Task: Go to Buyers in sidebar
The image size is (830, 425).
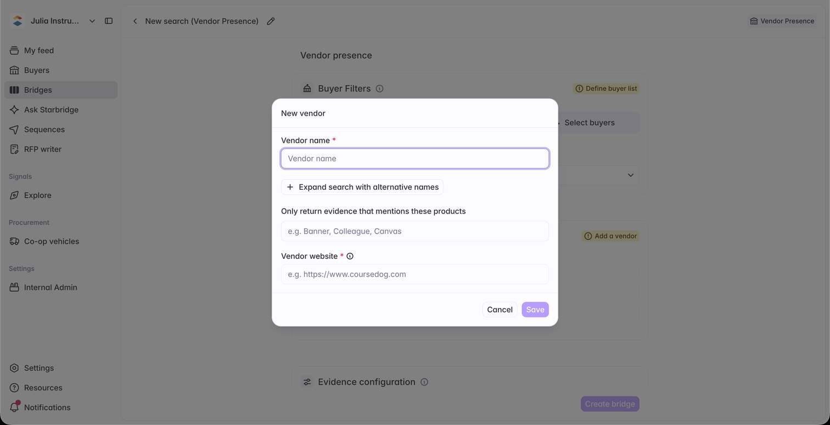Action: pyautogui.click(x=61, y=70)
